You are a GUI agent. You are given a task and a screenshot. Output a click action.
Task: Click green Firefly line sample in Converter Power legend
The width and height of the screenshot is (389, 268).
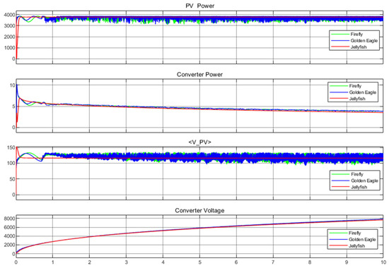pyautogui.click(x=339, y=86)
